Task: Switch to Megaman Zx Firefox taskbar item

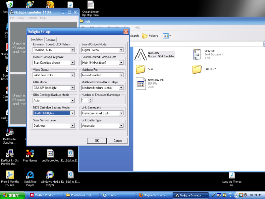Action: click(x=154, y=195)
